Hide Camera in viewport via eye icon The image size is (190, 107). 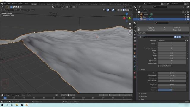[185, 15]
